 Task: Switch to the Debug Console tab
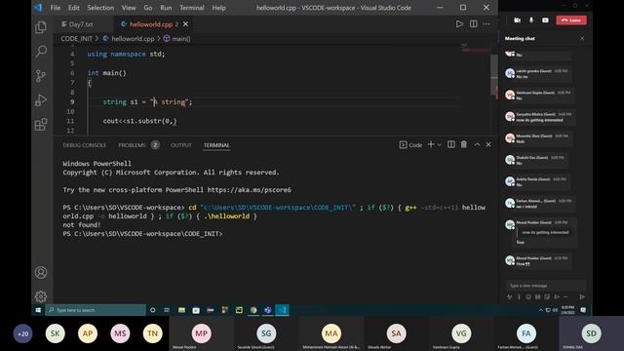tap(85, 145)
